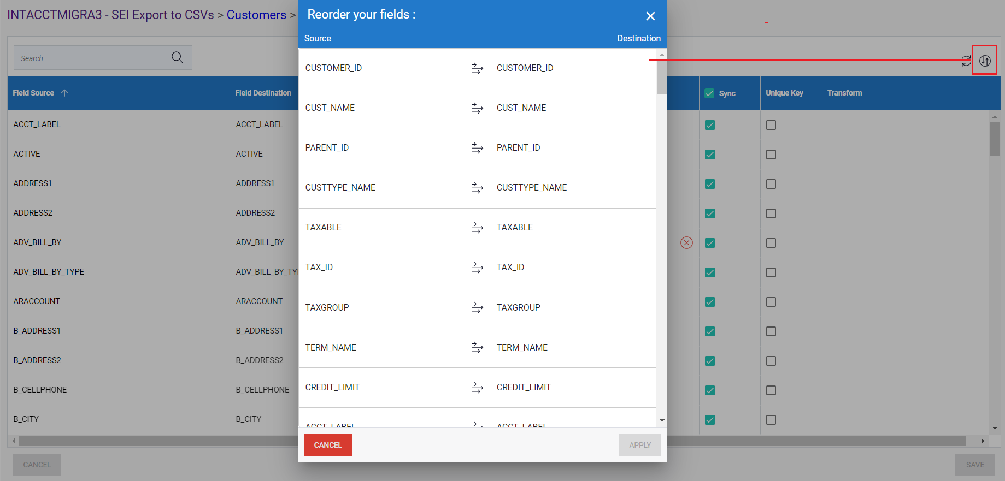1005x481 pixels.
Task: Click the Transform column header
Action: (x=844, y=93)
